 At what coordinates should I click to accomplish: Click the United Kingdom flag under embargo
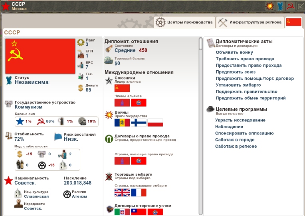point(122,193)
